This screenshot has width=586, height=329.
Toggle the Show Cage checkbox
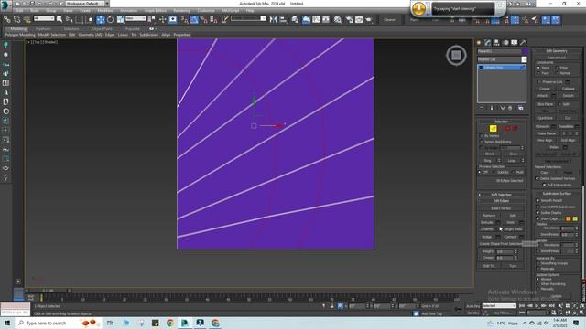[x=537, y=218]
